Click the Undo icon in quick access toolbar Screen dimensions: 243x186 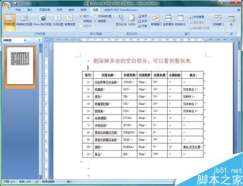coord(21,3)
